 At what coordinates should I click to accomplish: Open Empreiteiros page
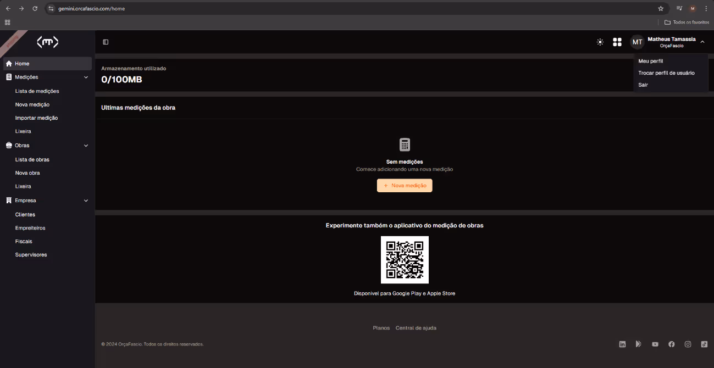tap(30, 228)
